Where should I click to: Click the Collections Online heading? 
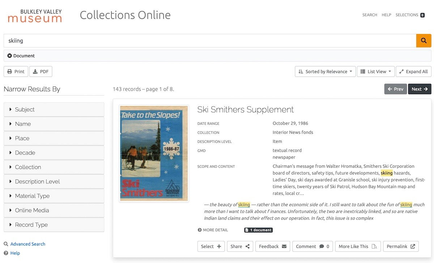tap(125, 15)
